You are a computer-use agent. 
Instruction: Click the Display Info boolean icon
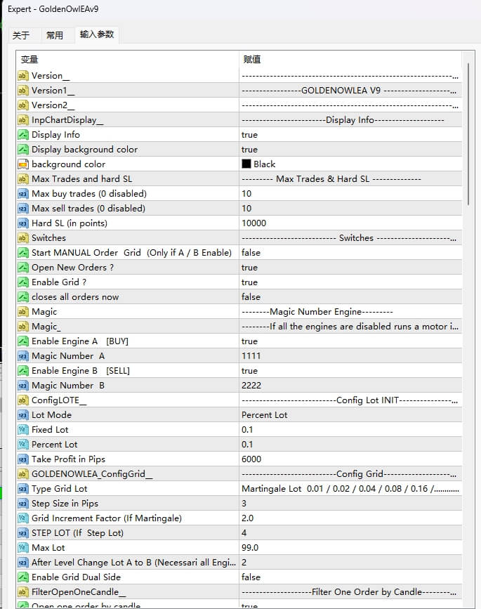23,135
